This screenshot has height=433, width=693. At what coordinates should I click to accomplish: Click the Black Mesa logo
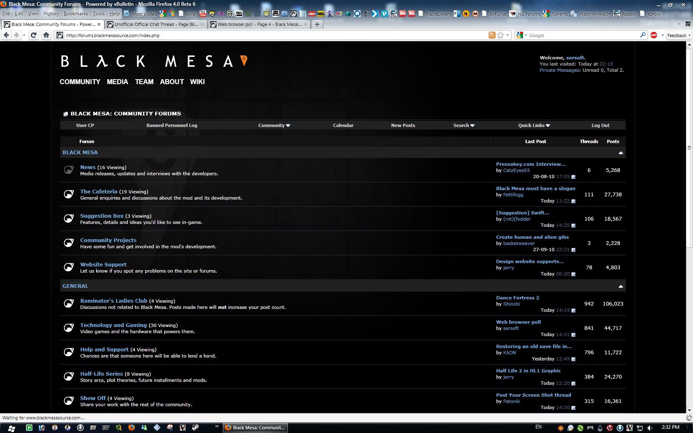pos(153,61)
